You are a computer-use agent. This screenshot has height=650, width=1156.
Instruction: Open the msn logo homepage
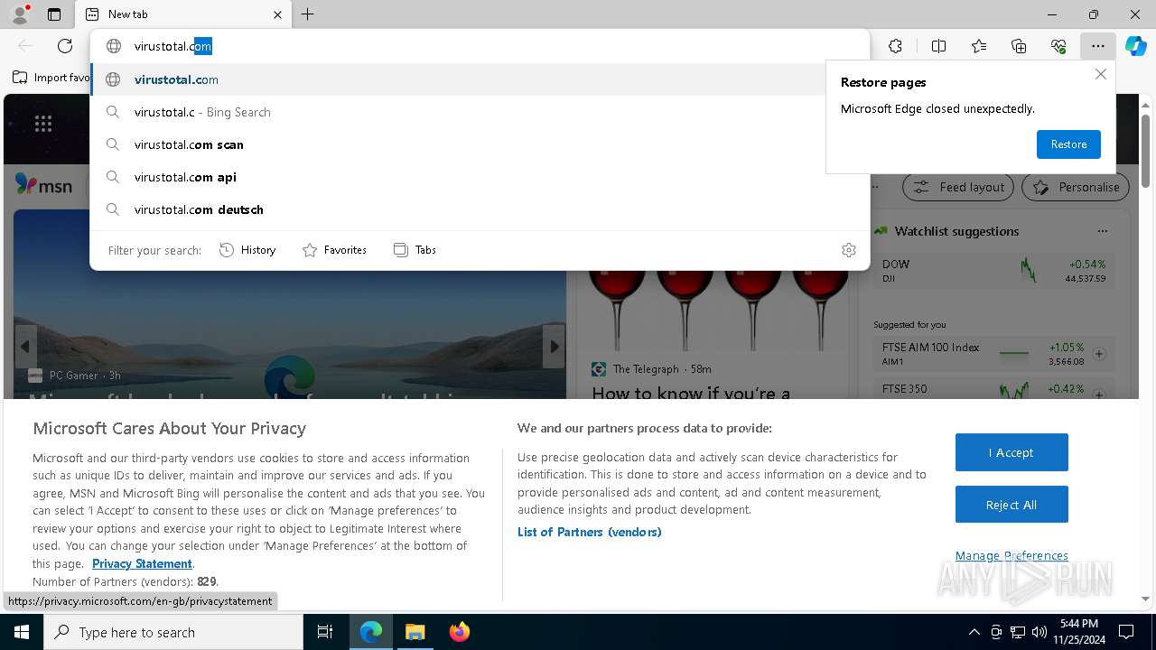click(44, 186)
